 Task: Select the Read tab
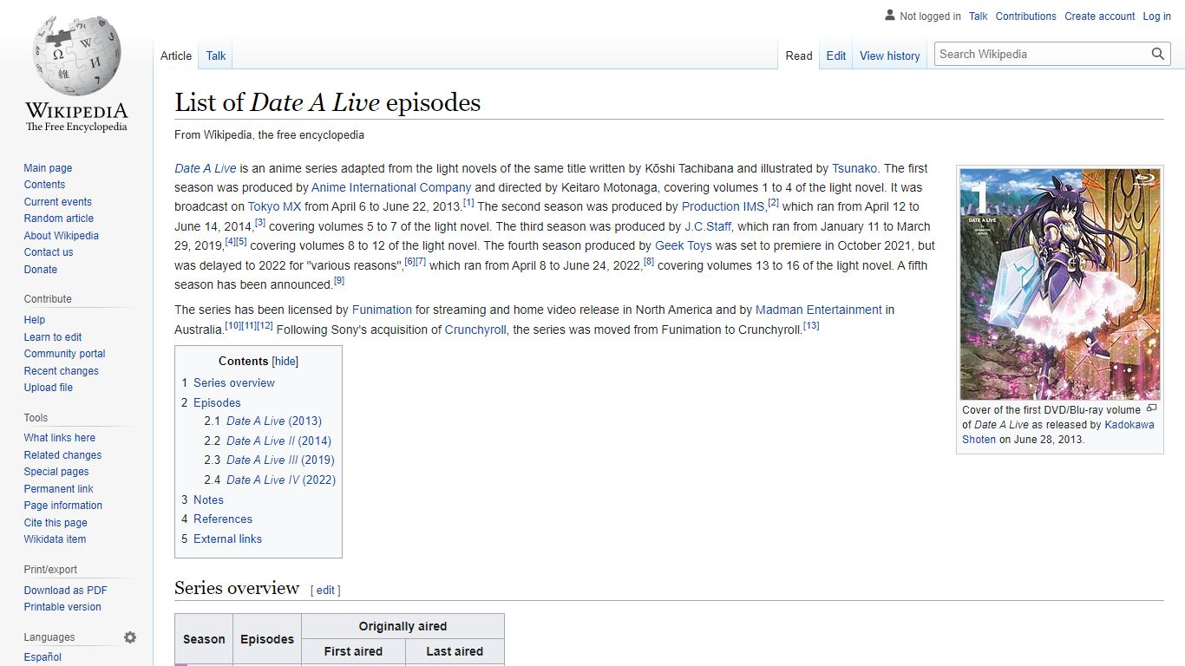pos(799,55)
